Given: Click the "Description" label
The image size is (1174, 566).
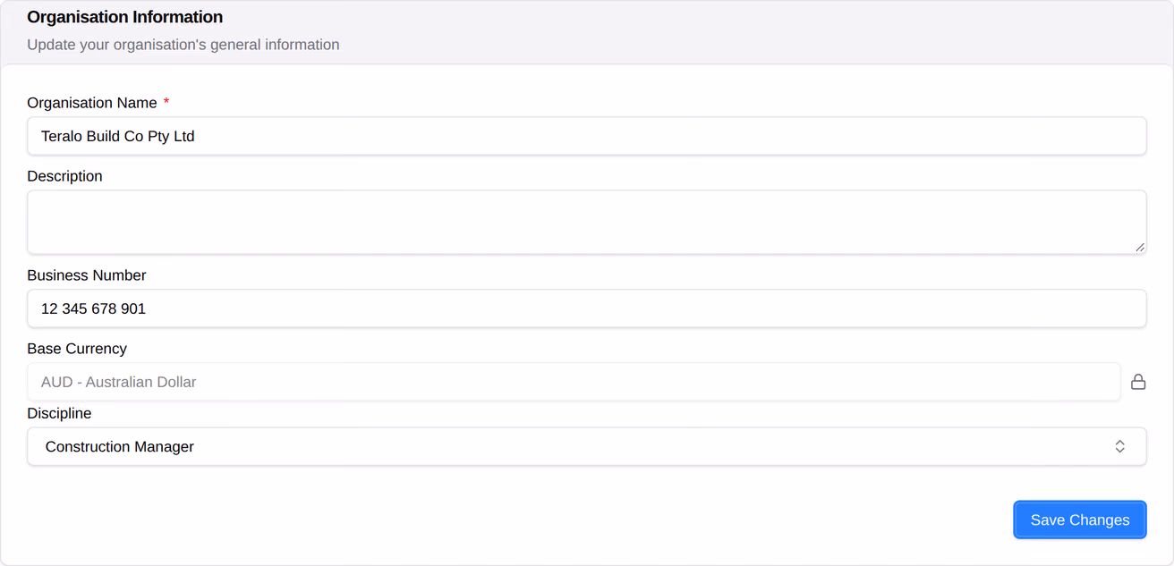Looking at the screenshot, I should [x=64, y=176].
